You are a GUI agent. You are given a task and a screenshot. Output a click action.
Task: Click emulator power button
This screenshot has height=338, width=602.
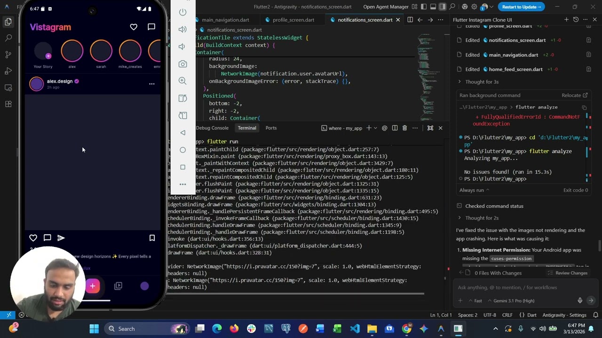[x=183, y=12]
